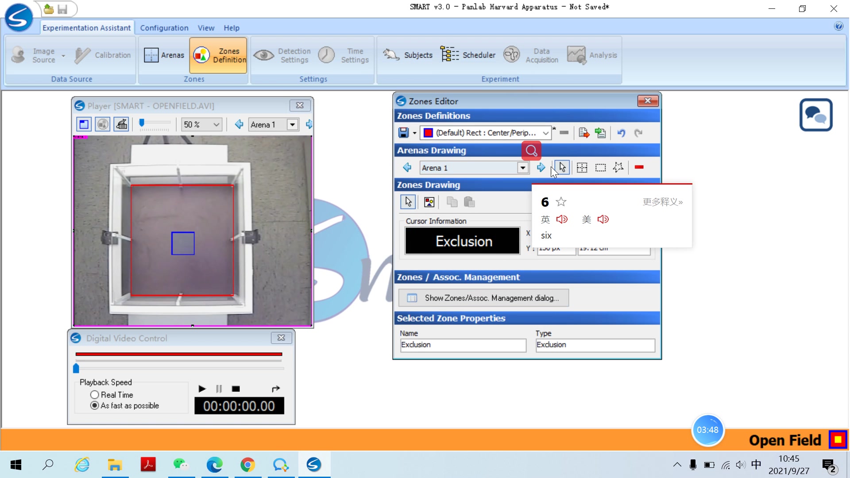Click the Exclusion zone name input field

click(461, 344)
